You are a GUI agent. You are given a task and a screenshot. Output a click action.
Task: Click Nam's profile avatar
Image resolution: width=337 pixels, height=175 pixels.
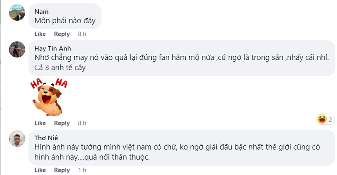pos(17,12)
